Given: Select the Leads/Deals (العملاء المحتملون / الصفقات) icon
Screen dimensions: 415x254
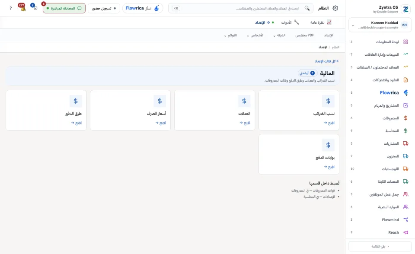Looking at the screenshot, I should click(405, 67).
